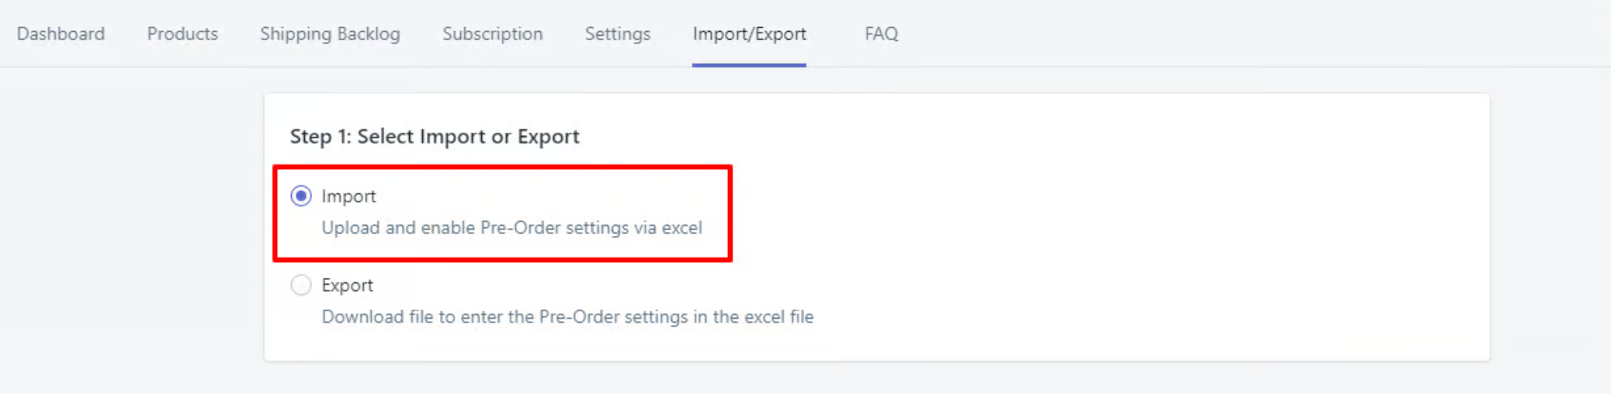The height and width of the screenshot is (394, 1611).
Task: Navigate to the Settings tab
Action: tap(618, 34)
